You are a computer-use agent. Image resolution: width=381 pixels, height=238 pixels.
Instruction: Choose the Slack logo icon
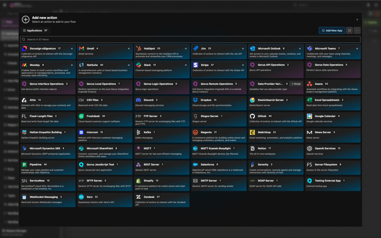(x=138, y=65)
